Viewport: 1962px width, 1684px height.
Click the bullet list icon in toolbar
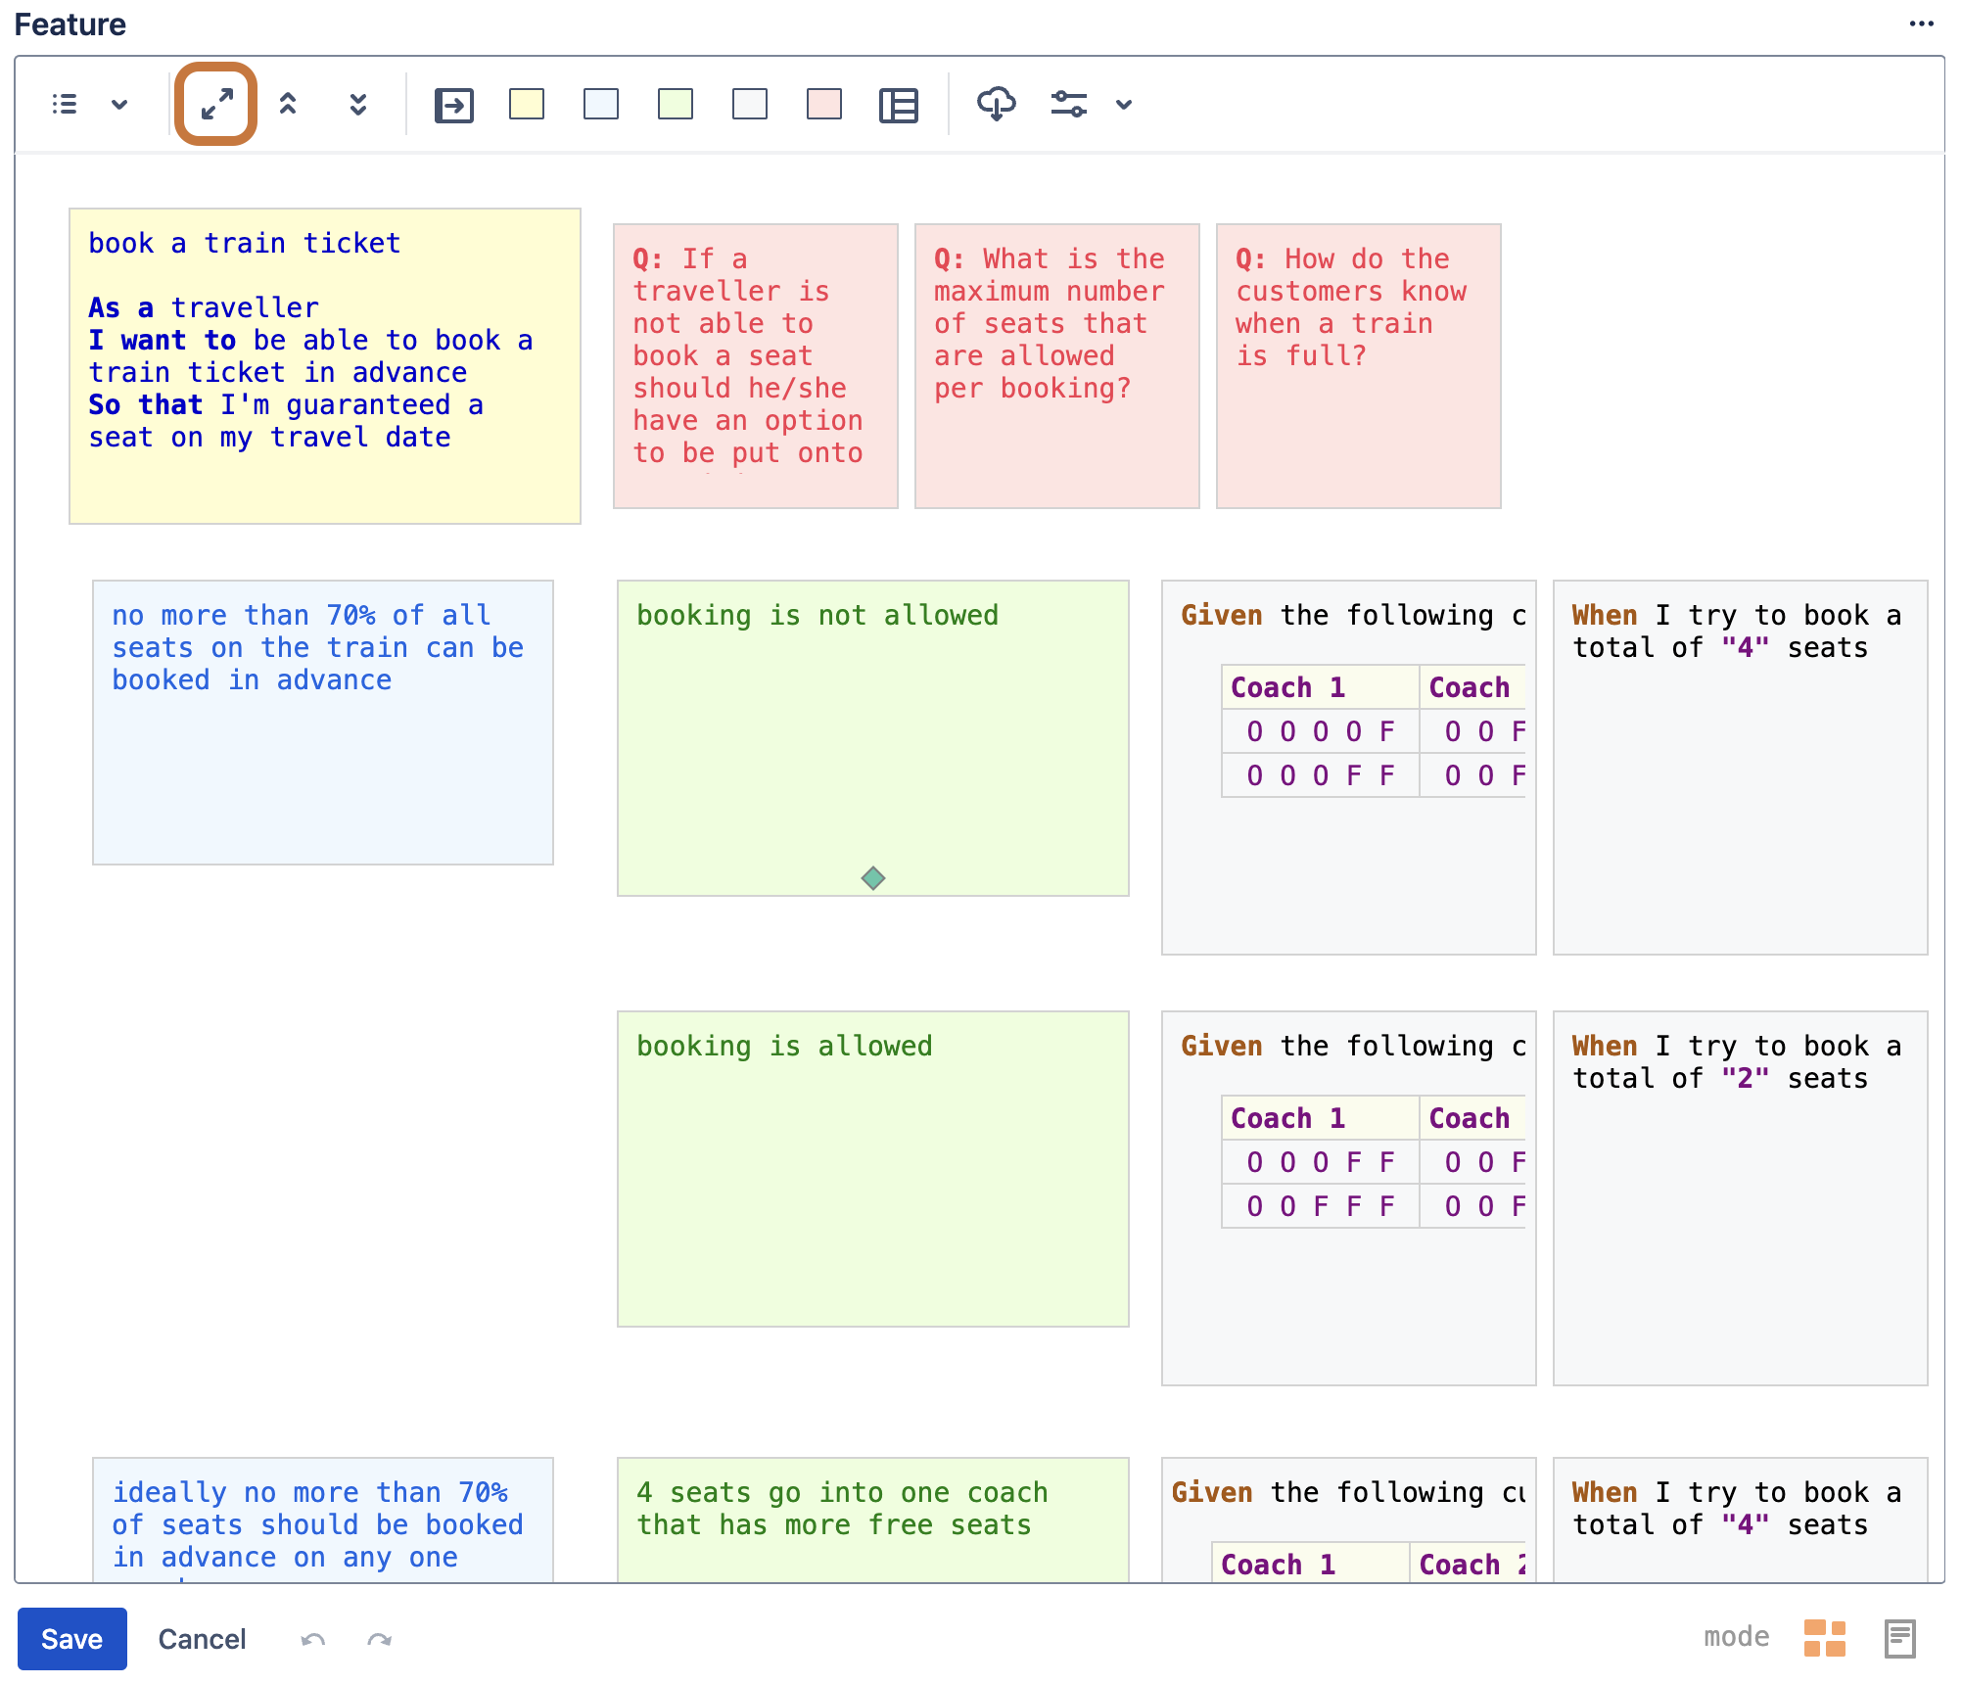pyautogui.click(x=65, y=104)
